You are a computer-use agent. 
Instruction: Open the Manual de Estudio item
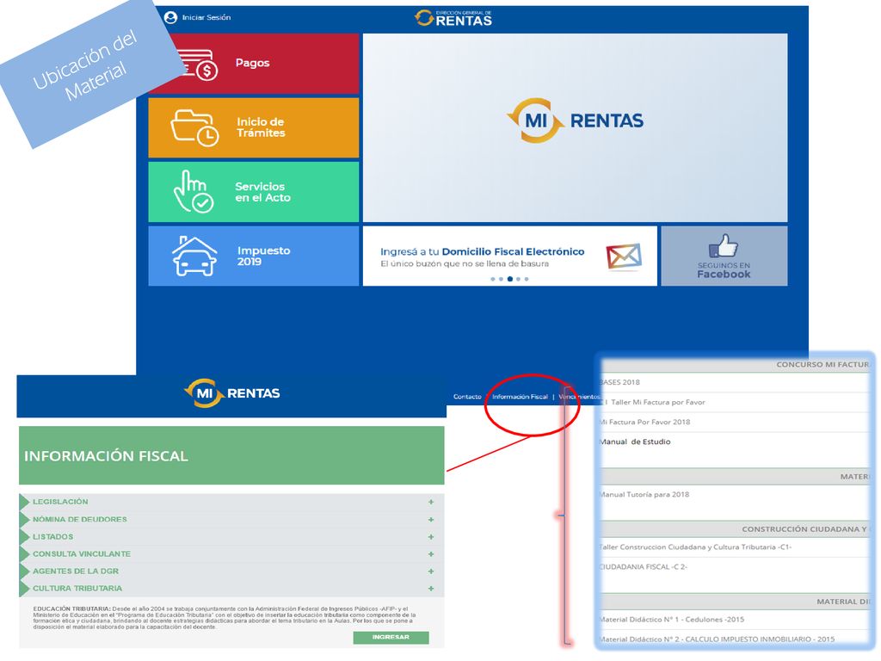[635, 442]
